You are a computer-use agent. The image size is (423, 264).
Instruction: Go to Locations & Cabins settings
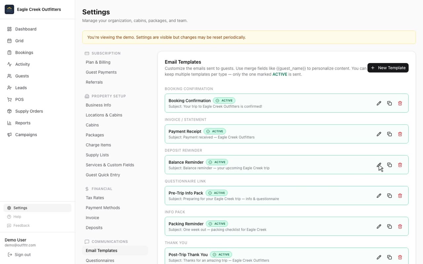pyautogui.click(x=115, y=115)
